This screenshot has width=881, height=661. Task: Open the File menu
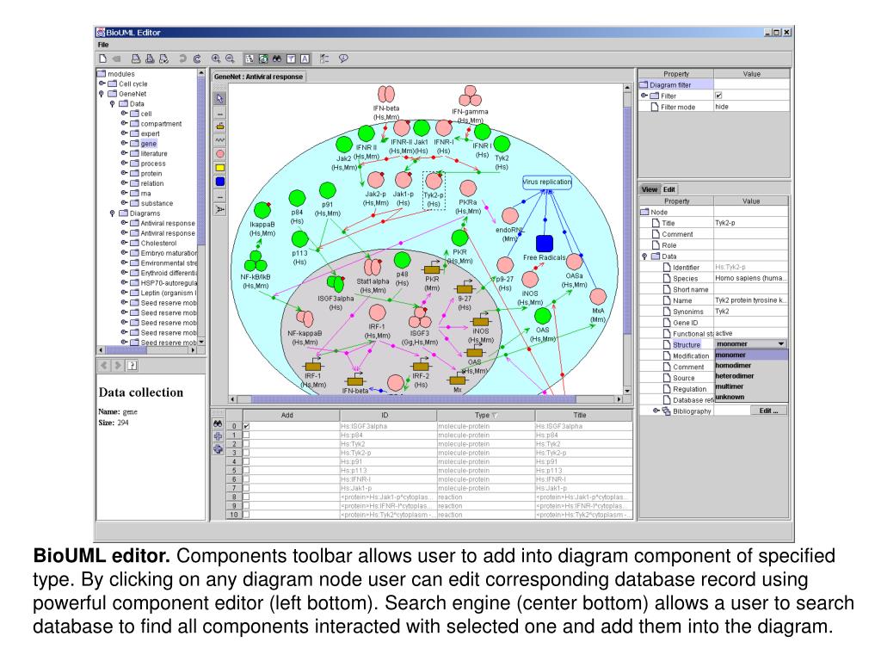point(103,45)
